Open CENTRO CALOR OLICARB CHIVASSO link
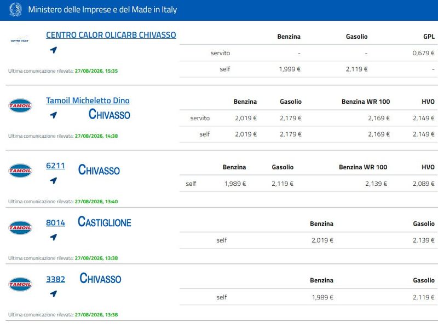The height and width of the screenshot is (324, 438). (111, 35)
